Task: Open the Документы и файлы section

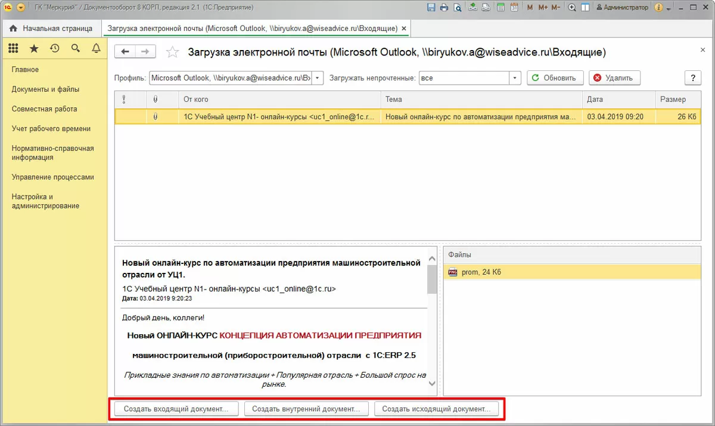Action: pos(45,89)
